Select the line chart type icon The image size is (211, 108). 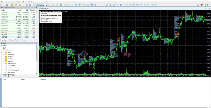point(64,5)
